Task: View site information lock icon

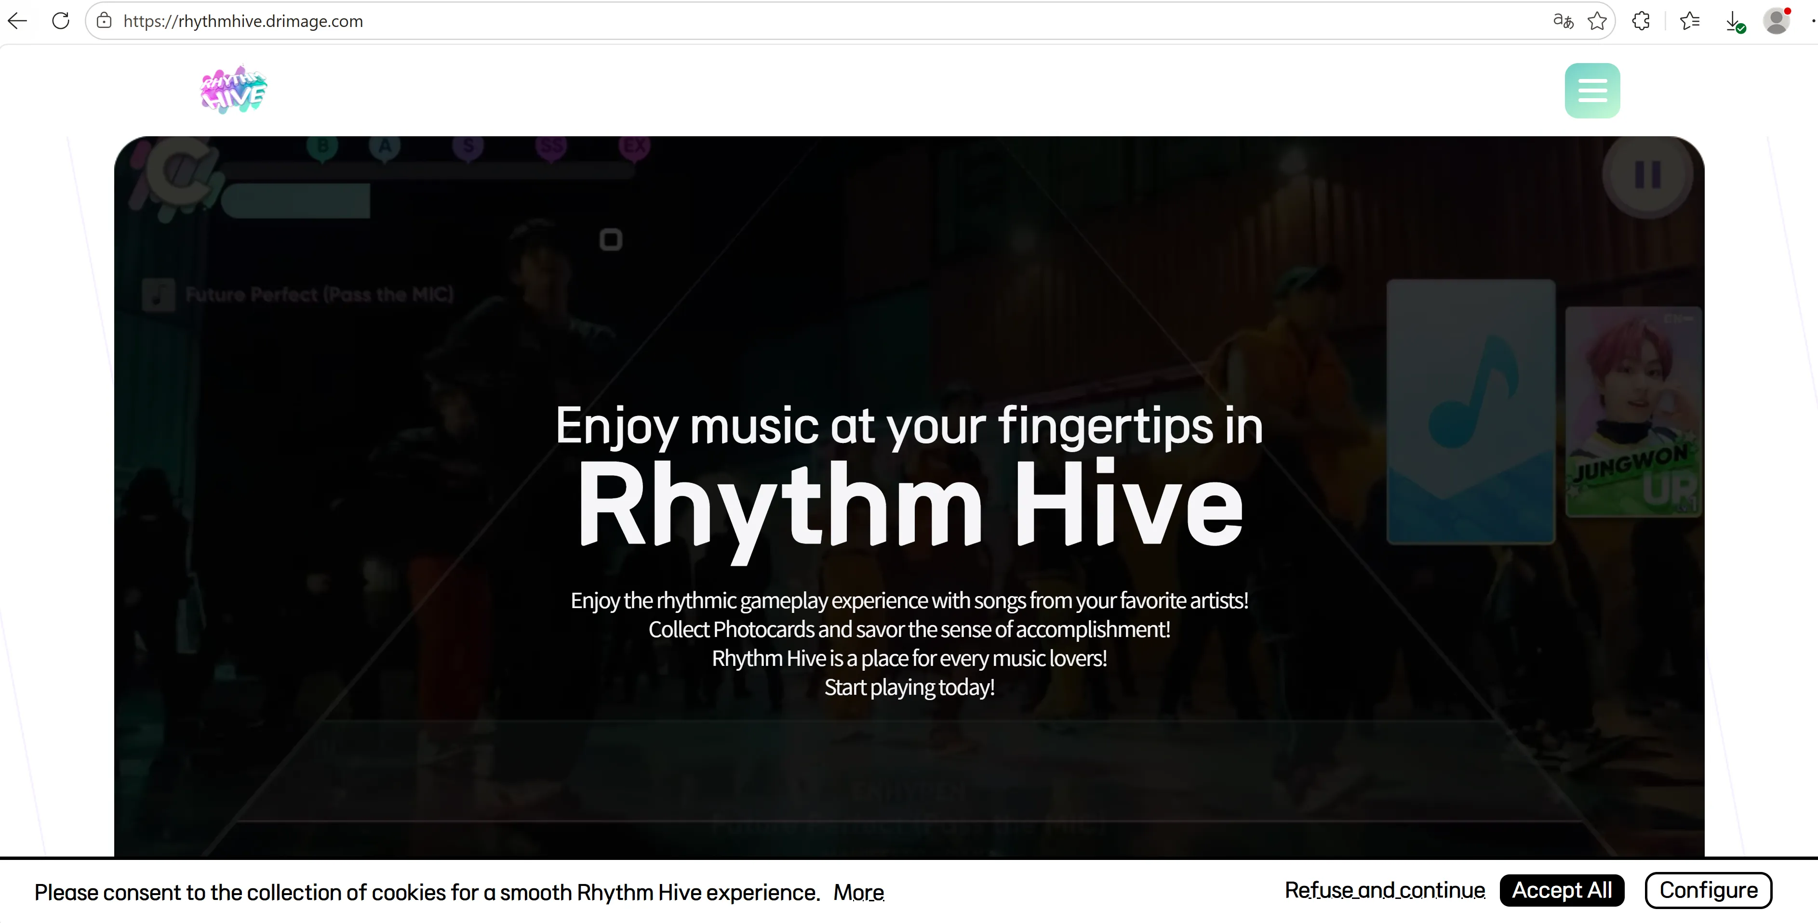Action: (x=105, y=21)
